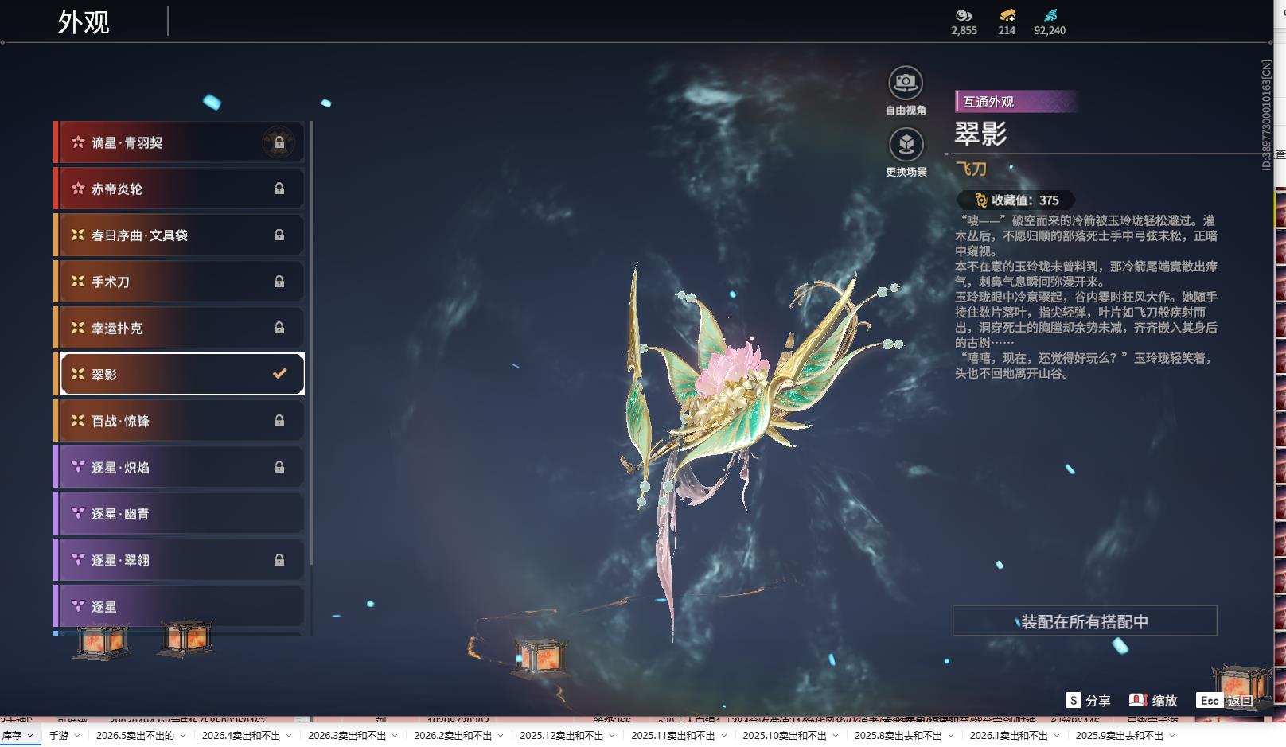1286x747 pixels.
Task: Click the 分享 share button
Action: pos(1088,701)
